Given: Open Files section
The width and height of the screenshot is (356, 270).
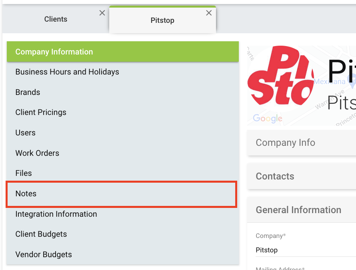Looking at the screenshot, I should point(123,173).
